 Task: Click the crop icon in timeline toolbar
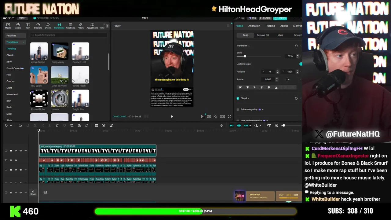tap(72, 126)
